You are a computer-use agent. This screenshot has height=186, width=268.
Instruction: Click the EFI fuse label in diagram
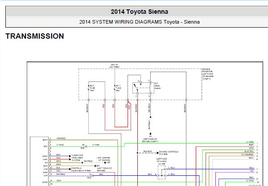tap(119, 88)
